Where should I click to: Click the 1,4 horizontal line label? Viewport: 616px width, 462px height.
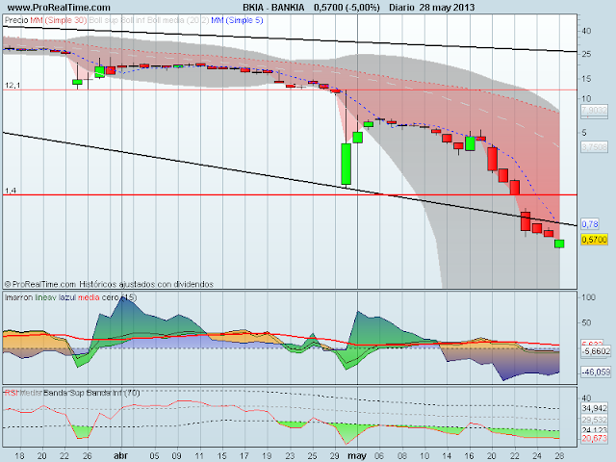tap(11, 191)
